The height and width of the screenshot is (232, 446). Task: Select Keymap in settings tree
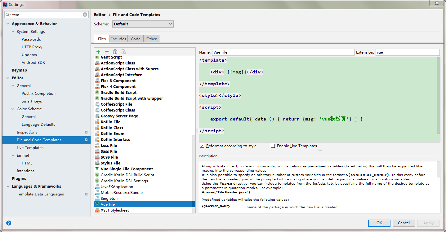(19, 70)
